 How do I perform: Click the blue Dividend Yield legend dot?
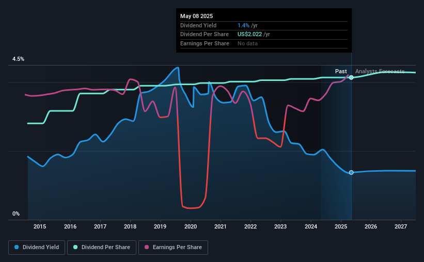point(17,247)
